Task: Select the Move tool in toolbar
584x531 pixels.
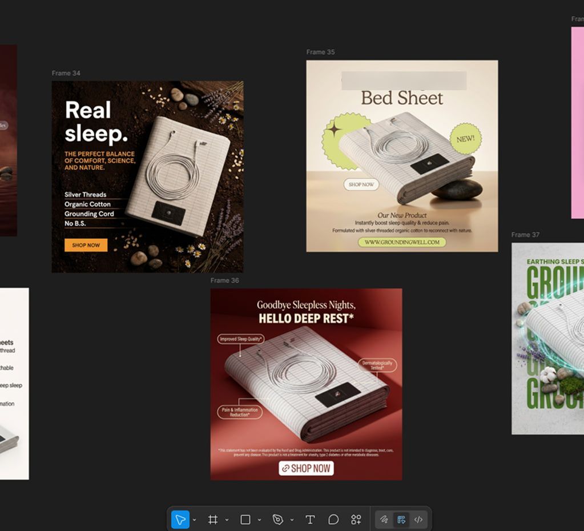Action: pos(180,520)
